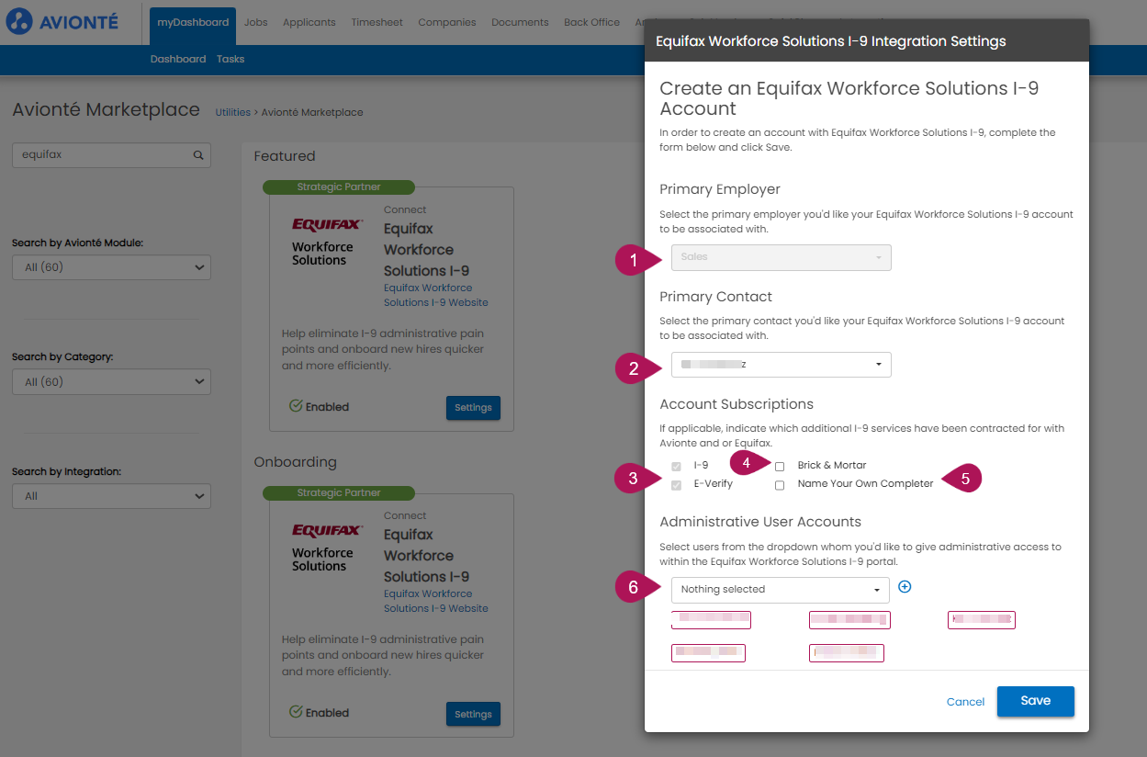
Task: Click the search magnifying glass icon
Action: 197,154
